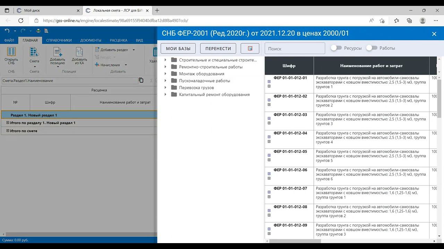Click blue plus icon for ФЕР 01-01-012-04

[x=269, y=137]
